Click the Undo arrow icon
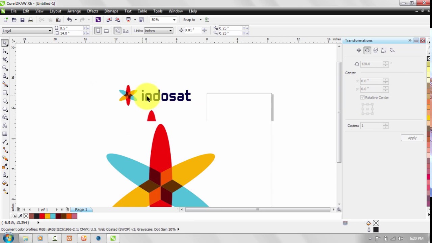 click(x=69, y=20)
